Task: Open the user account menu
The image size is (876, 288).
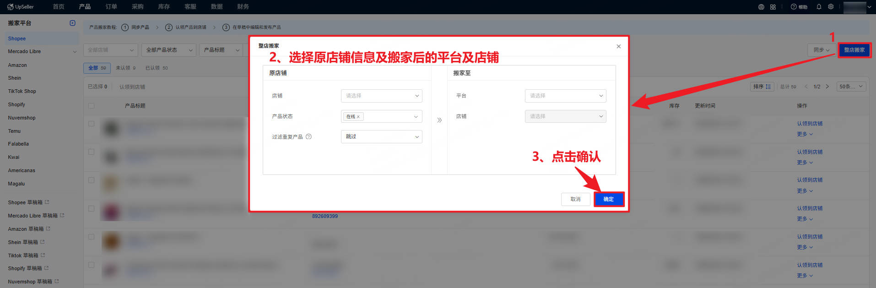Action: pyautogui.click(x=857, y=7)
